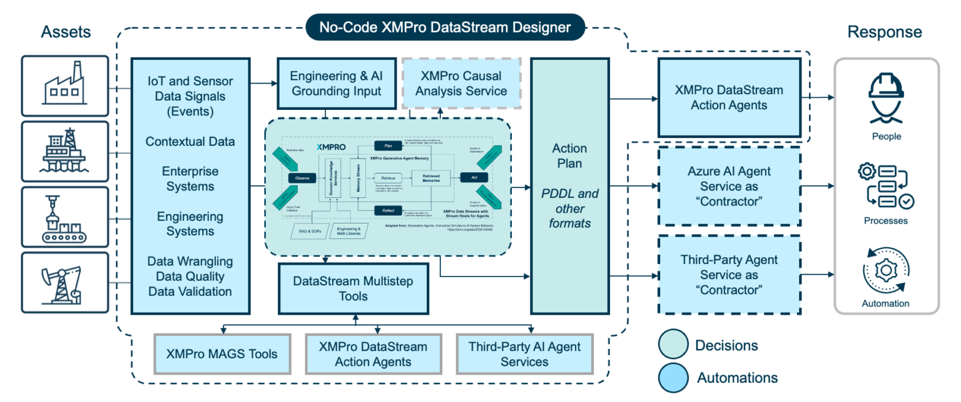The height and width of the screenshot is (402, 961).
Task: Select the Processes workflow icon
Action: (x=886, y=187)
